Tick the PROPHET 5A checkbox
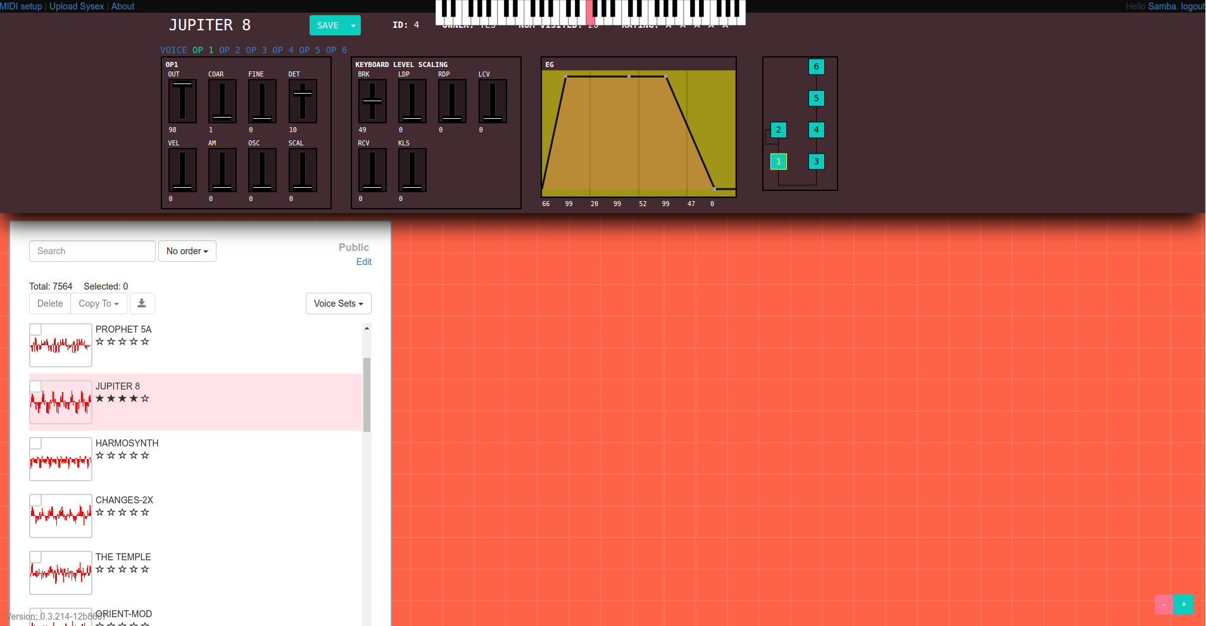The width and height of the screenshot is (1206, 626). click(x=36, y=329)
